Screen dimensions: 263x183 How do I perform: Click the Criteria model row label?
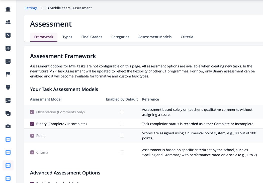pyautogui.click(x=42, y=152)
